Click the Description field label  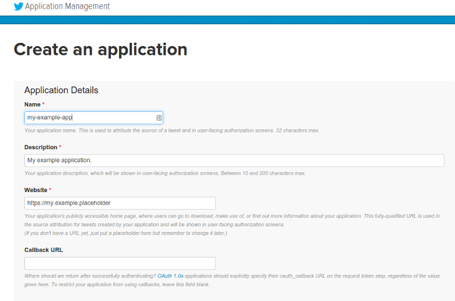tap(41, 147)
